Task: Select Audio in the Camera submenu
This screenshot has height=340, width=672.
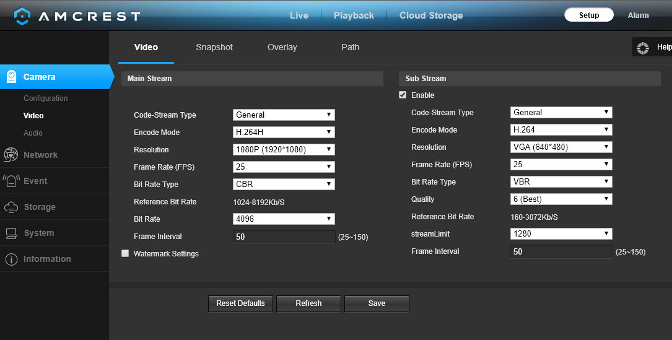Action: [x=33, y=133]
